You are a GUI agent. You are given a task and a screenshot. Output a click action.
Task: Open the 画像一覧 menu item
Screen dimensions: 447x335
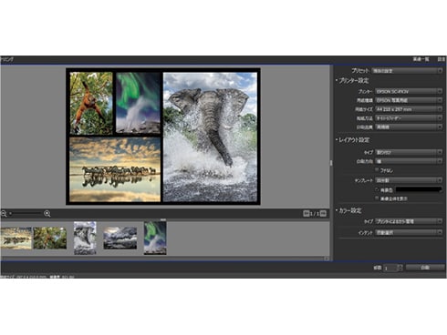421,59
